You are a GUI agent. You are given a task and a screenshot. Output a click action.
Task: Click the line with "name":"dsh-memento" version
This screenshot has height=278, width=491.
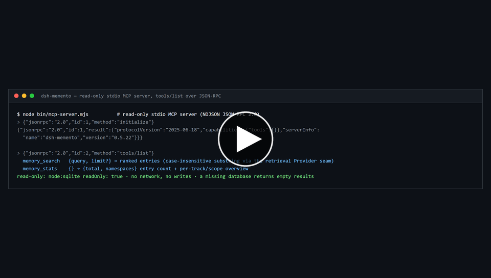[x=83, y=137]
